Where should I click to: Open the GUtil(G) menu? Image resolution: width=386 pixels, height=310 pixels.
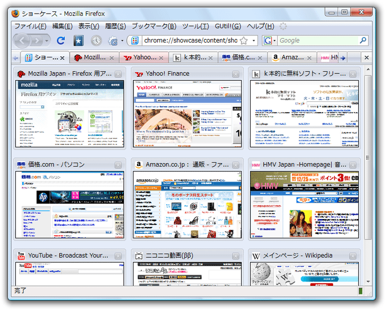[x=228, y=26]
